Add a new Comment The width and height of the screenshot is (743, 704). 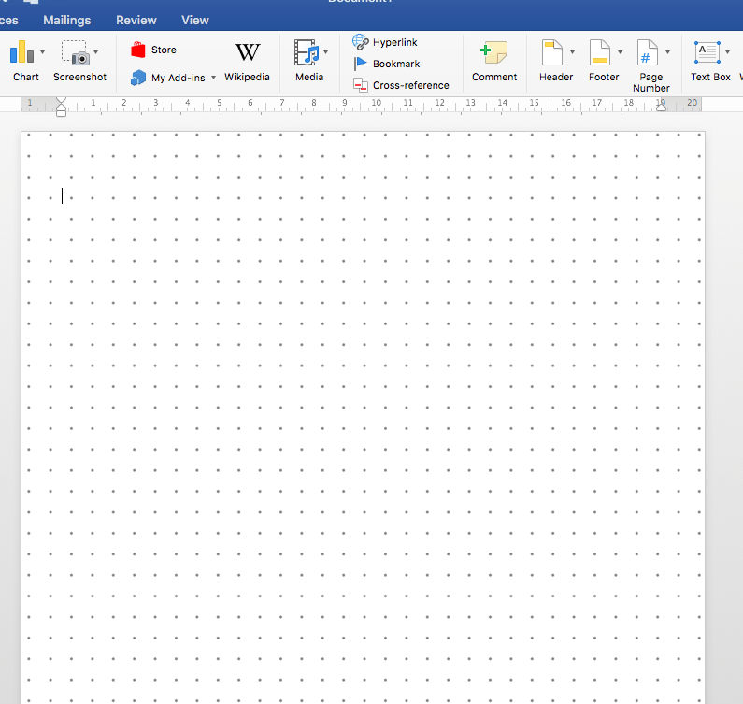point(494,62)
